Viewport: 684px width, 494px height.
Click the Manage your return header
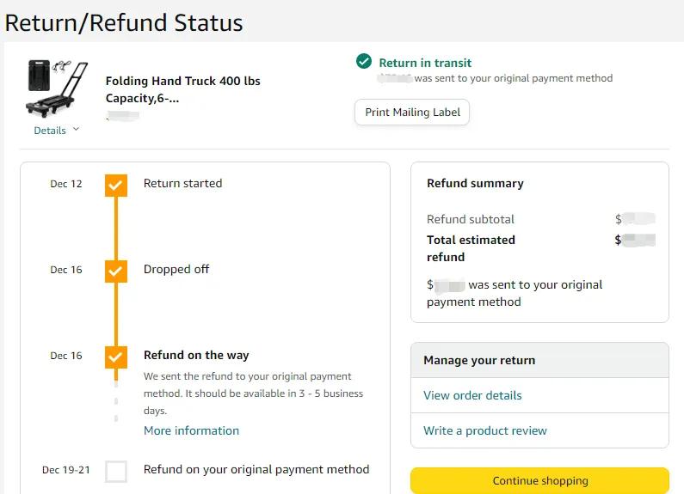coord(479,360)
